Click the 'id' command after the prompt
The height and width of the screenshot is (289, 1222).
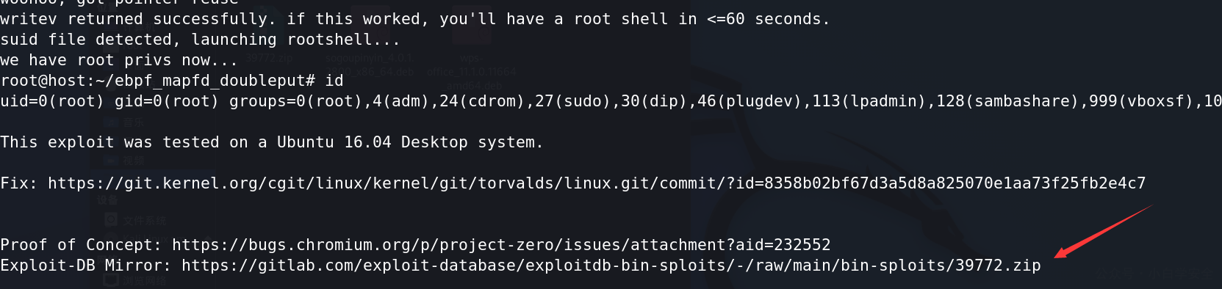pyautogui.click(x=334, y=81)
